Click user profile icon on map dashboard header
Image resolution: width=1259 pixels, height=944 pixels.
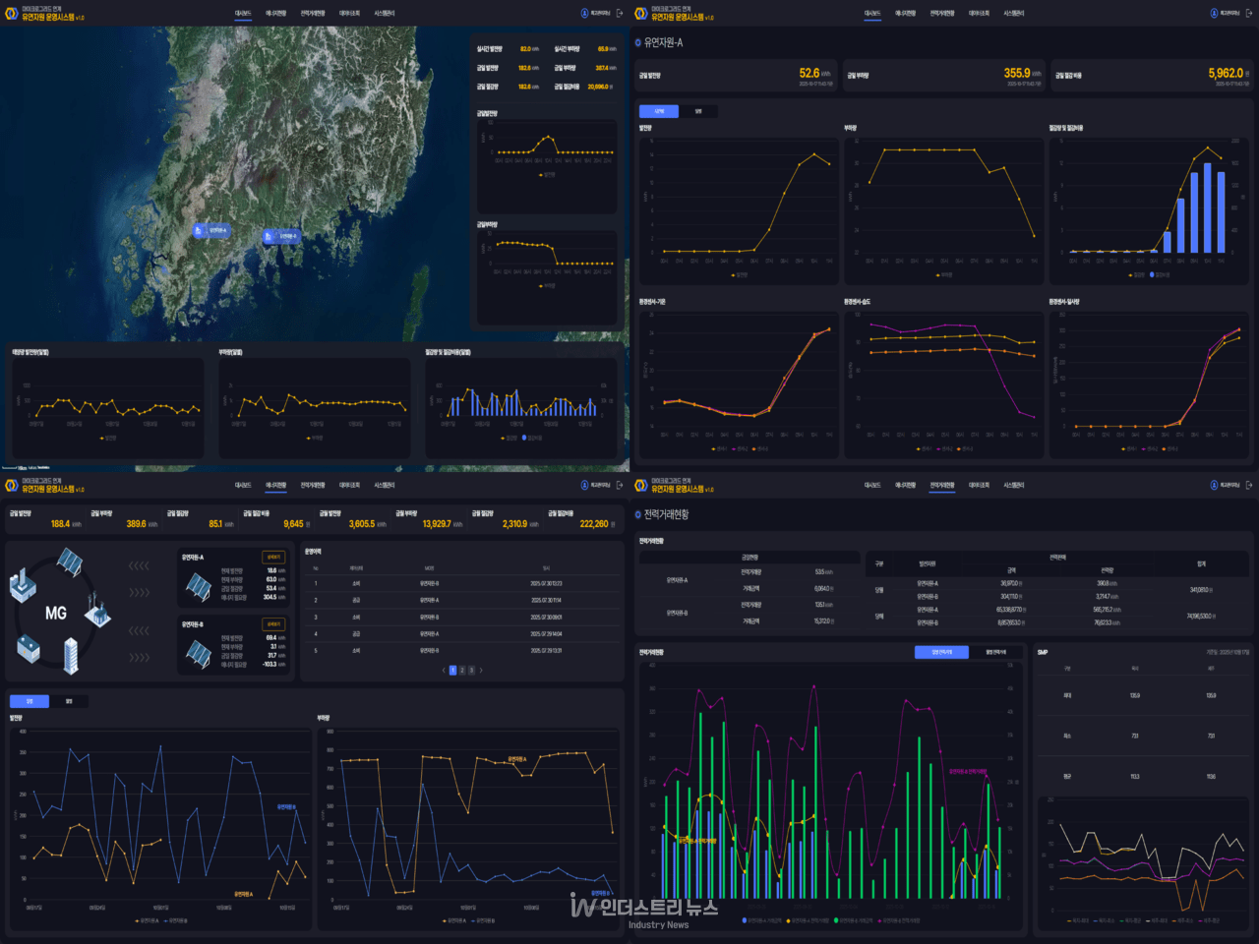[x=584, y=13]
